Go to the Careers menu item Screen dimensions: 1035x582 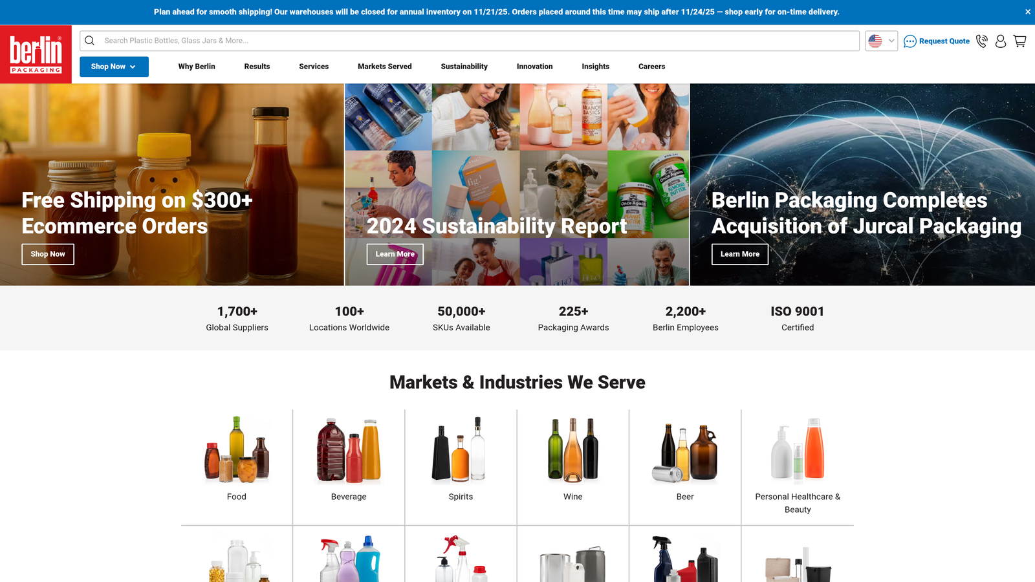coord(651,67)
